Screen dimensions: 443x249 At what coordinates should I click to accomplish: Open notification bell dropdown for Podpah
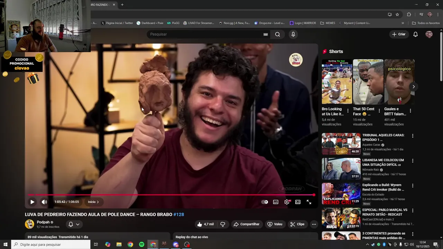(x=74, y=224)
